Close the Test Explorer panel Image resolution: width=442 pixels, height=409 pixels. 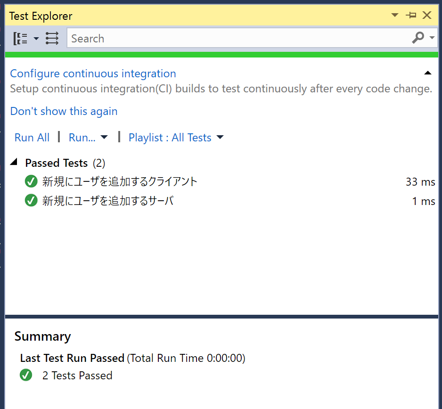[427, 15]
